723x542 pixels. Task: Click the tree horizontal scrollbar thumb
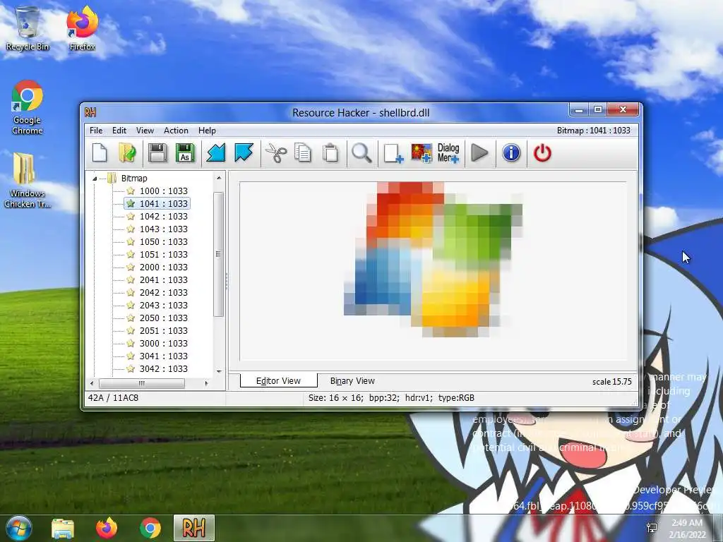(142, 383)
